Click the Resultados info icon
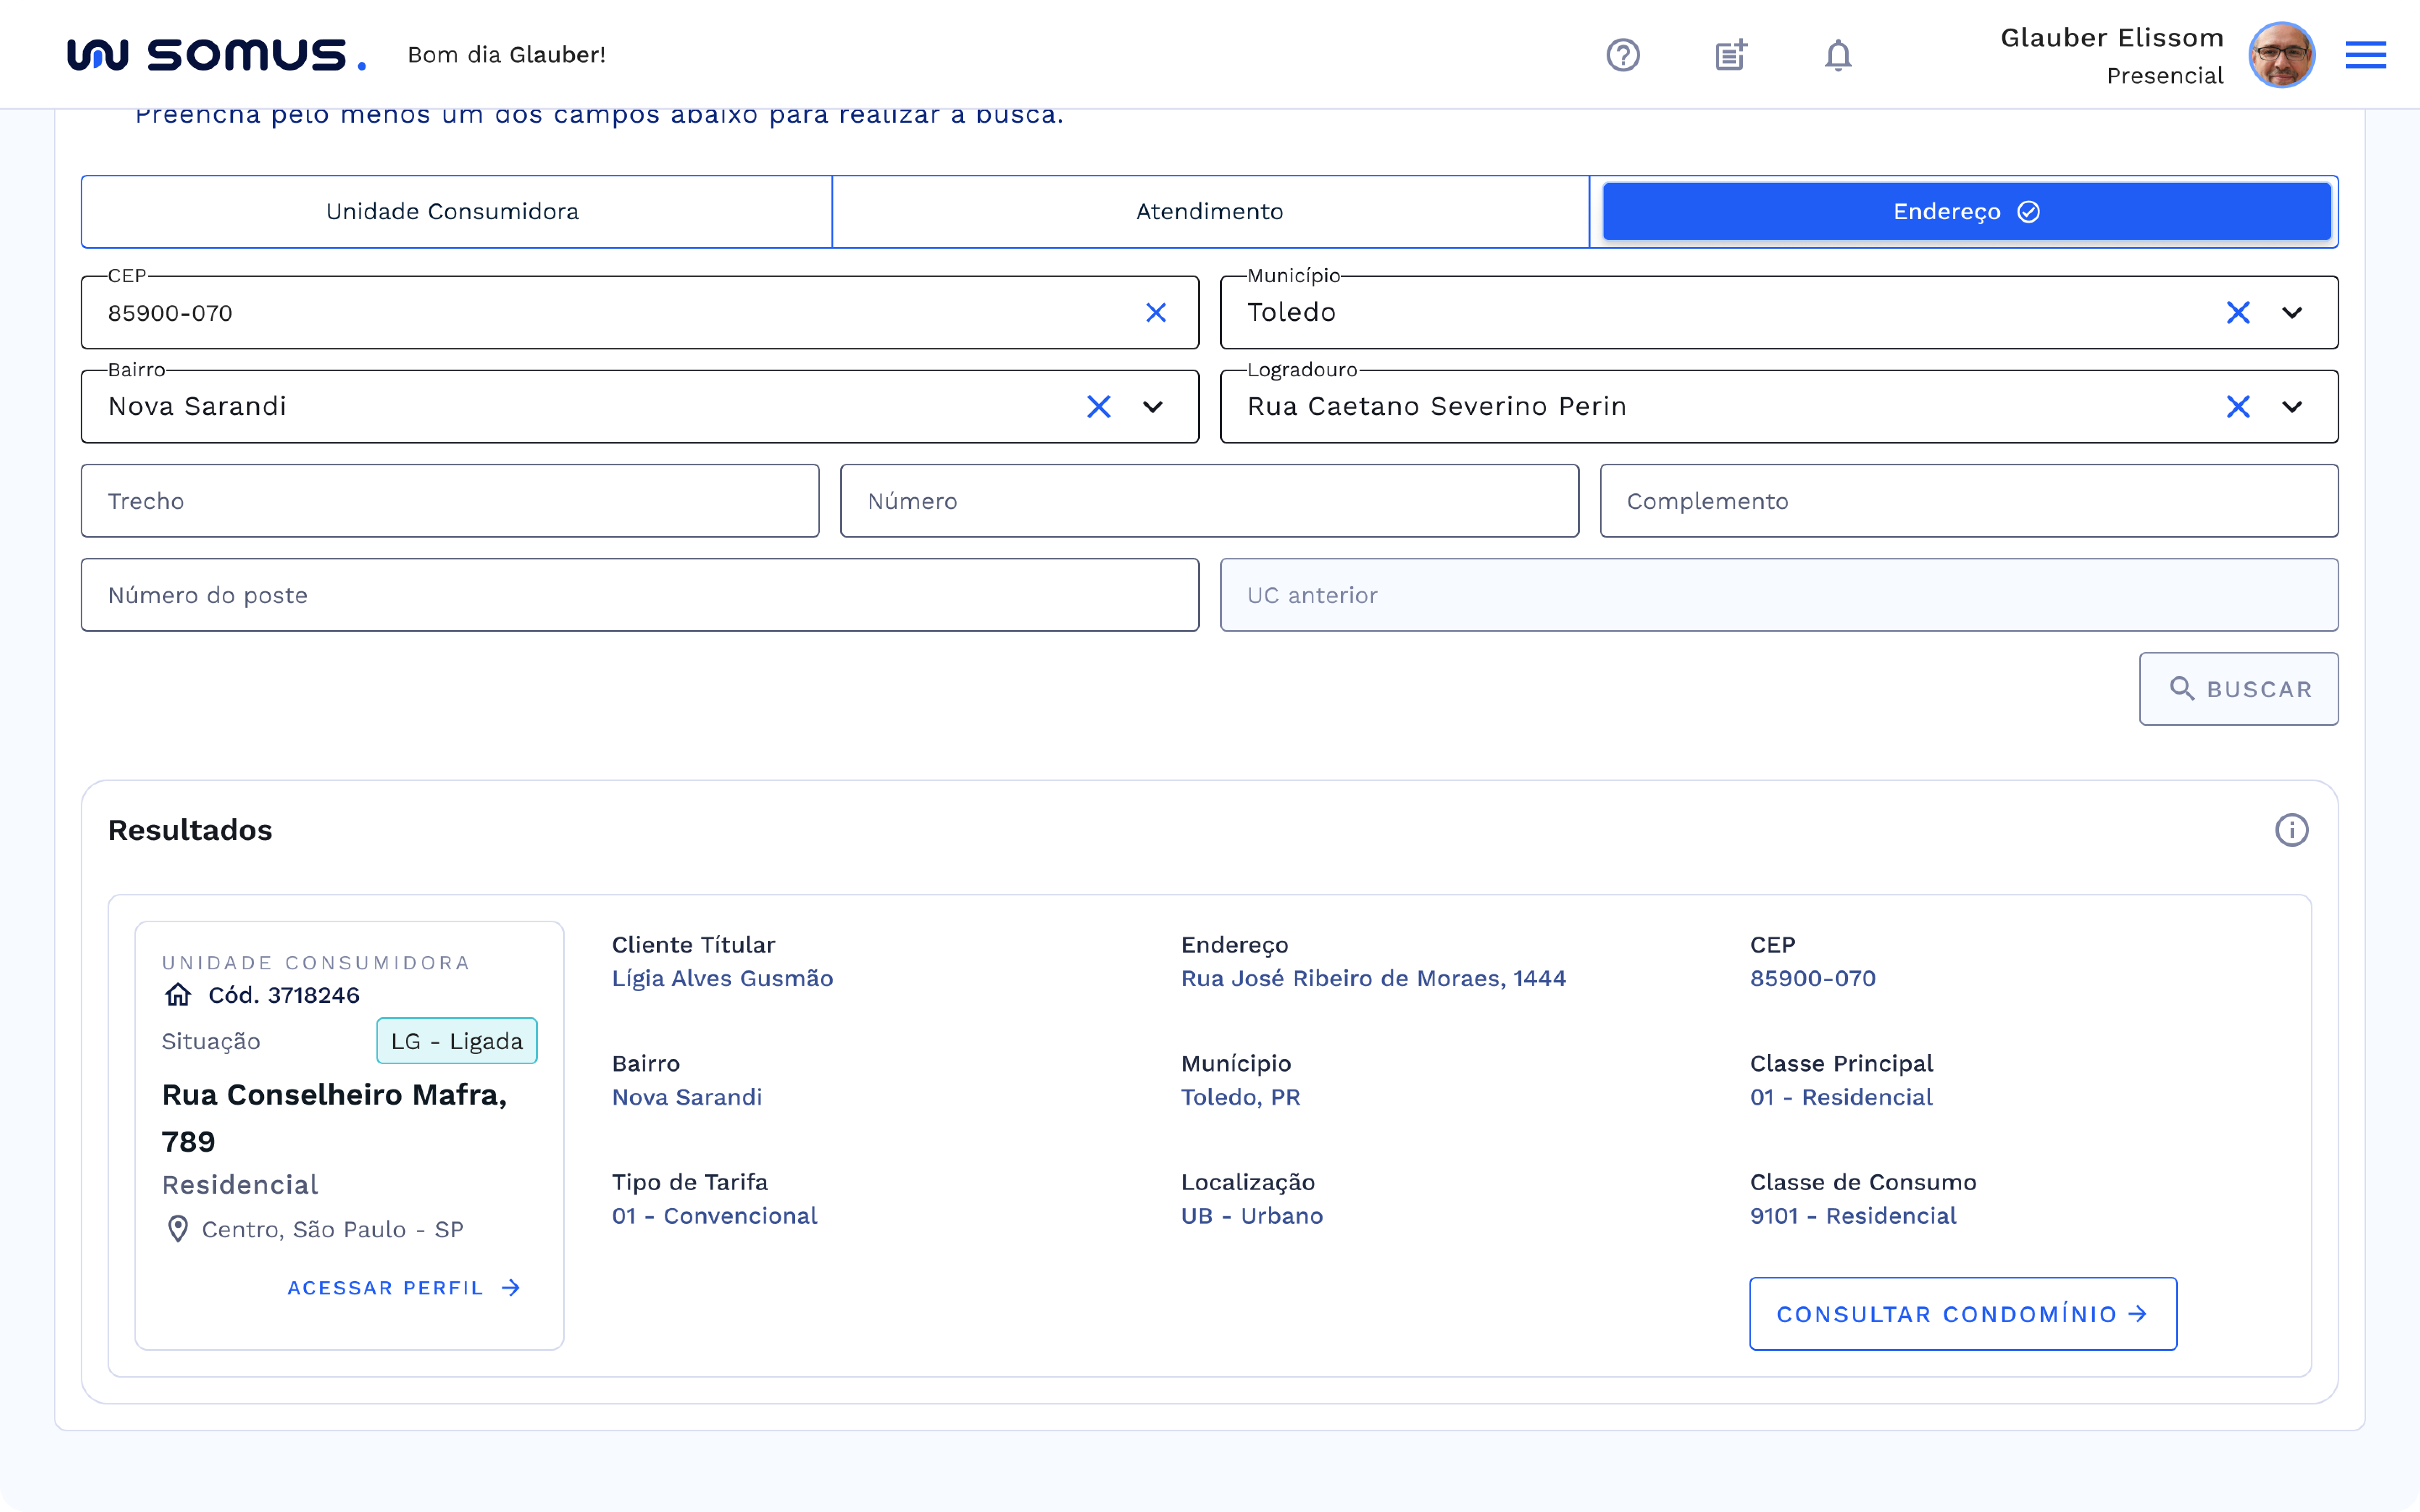The image size is (2420, 1512). pyautogui.click(x=2291, y=830)
